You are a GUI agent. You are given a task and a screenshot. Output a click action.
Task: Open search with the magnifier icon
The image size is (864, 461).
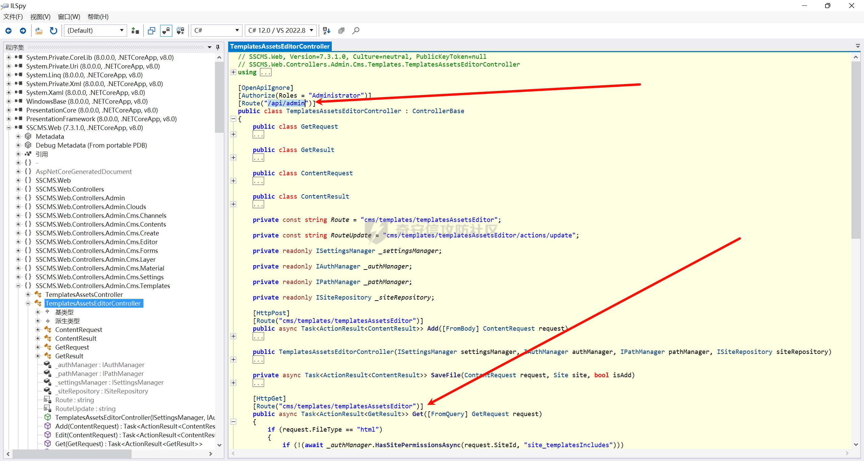pos(356,31)
